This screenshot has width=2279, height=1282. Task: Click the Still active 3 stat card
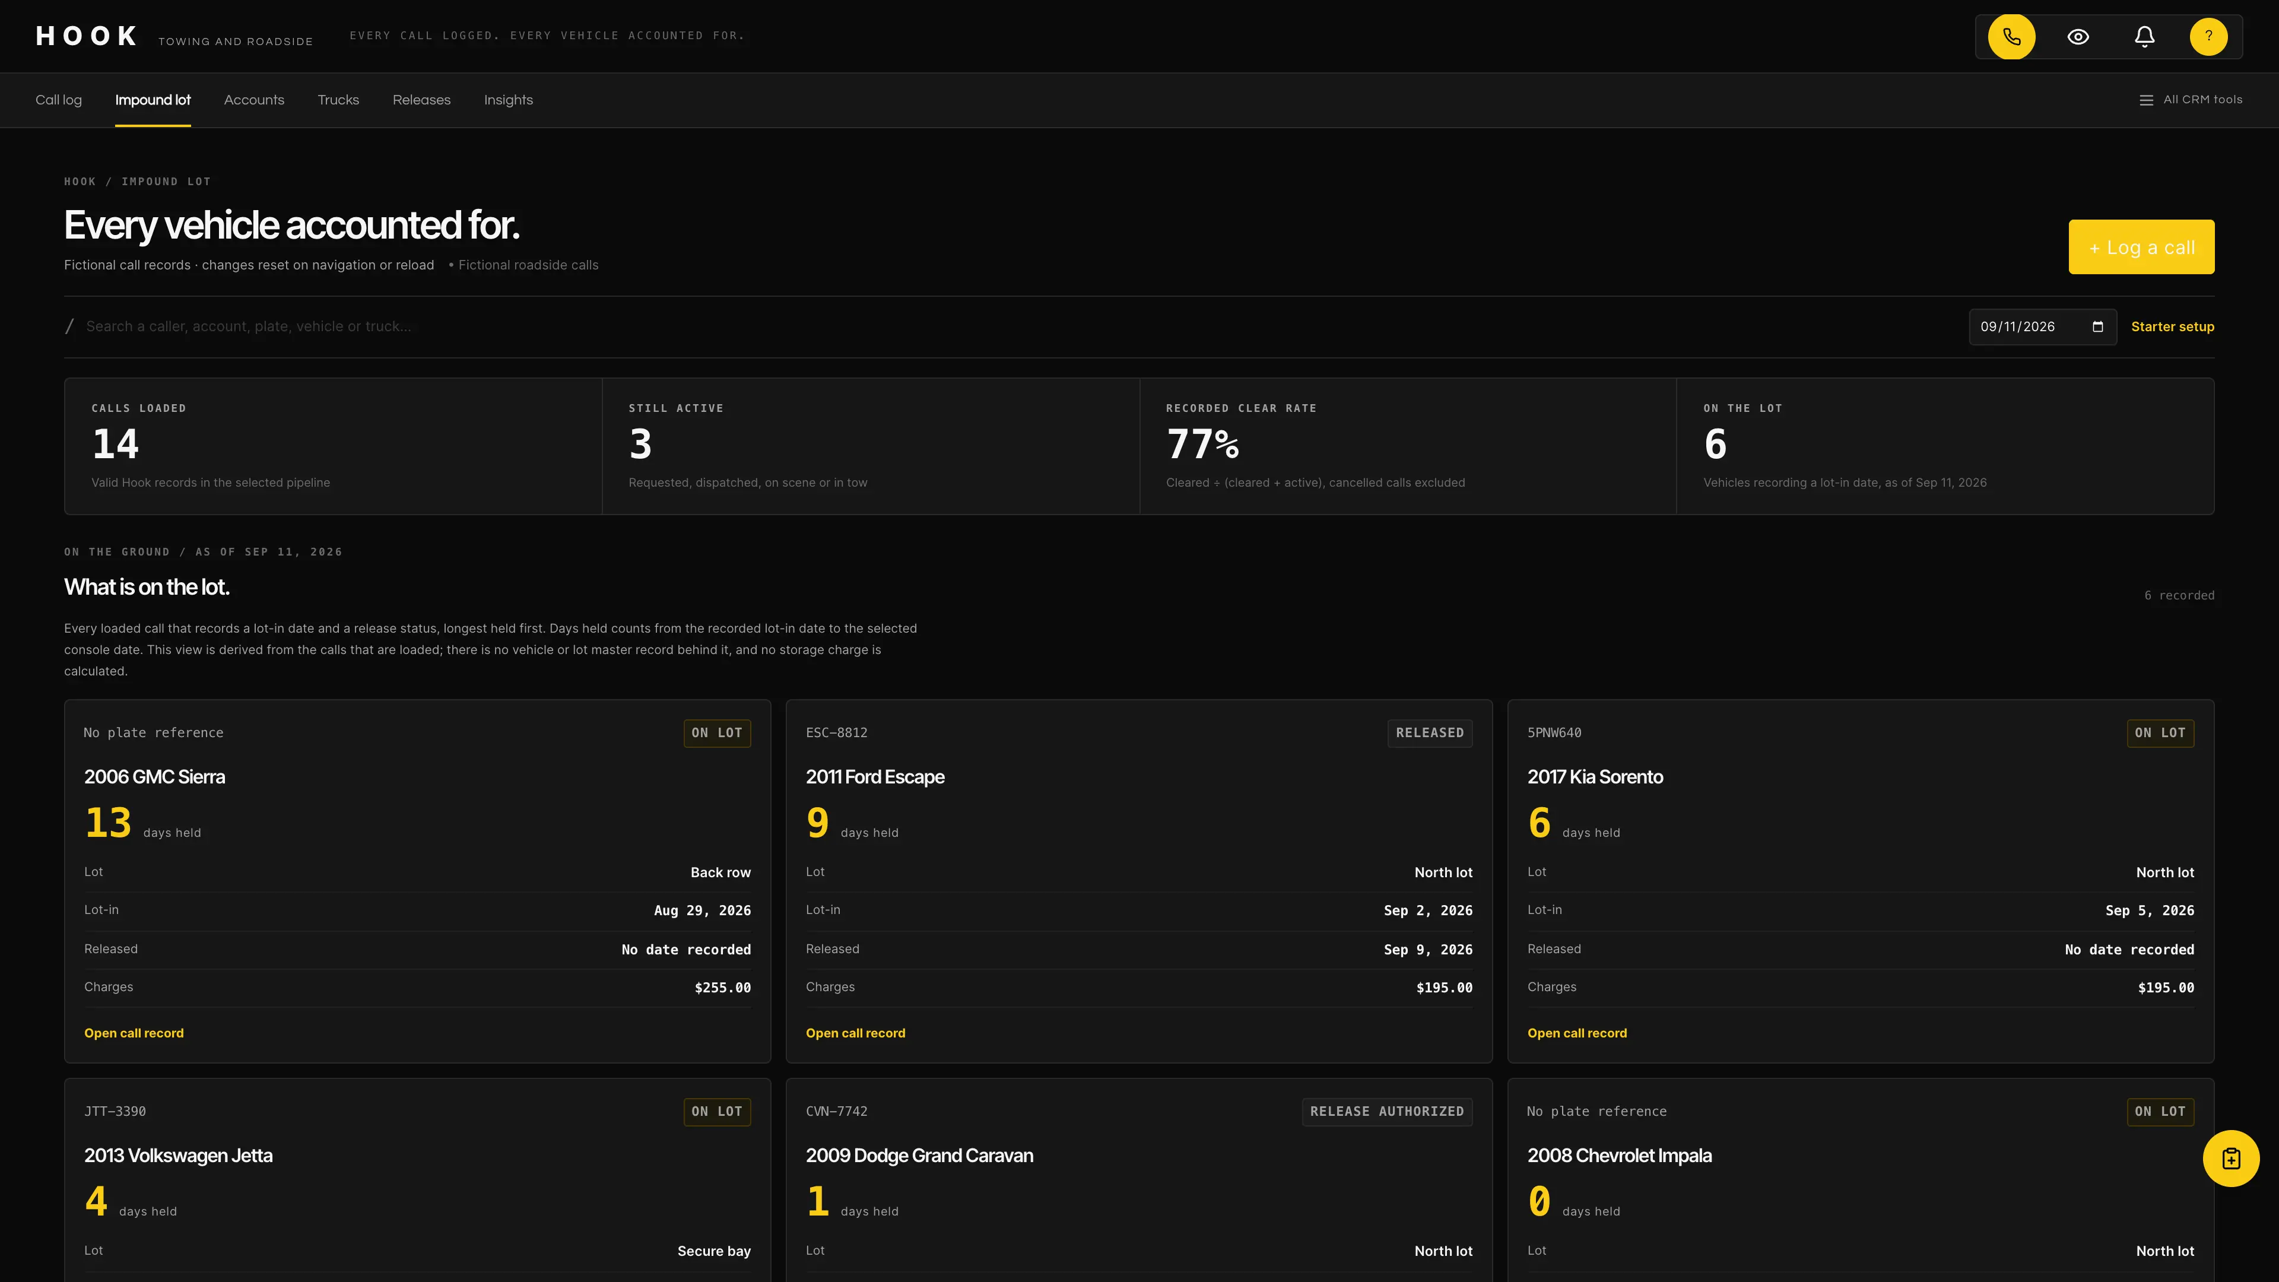(871, 446)
